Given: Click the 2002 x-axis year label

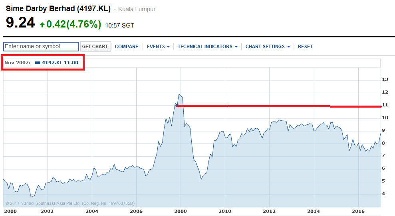Looking at the screenshot, I should click(48, 211).
